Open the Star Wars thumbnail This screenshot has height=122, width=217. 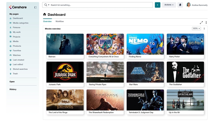click(145, 72)
